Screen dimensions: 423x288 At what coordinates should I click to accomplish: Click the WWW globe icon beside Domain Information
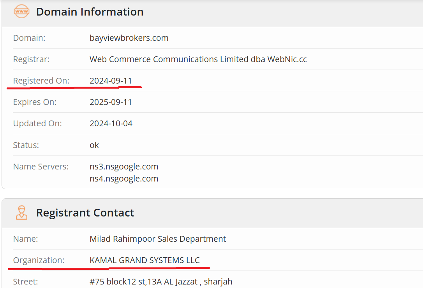coord(21,12)
